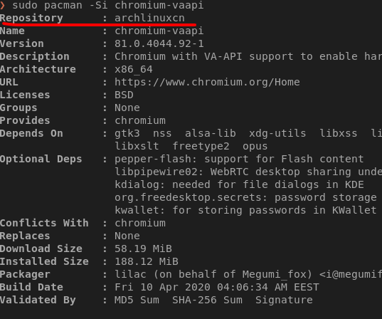Click the SHA-256 Sum validation text

click(x=207, y=300)
